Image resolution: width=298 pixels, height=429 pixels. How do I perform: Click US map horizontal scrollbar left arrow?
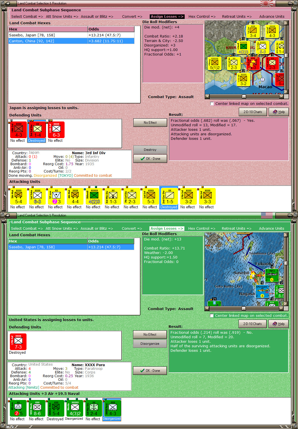click(x=207, y=308)
